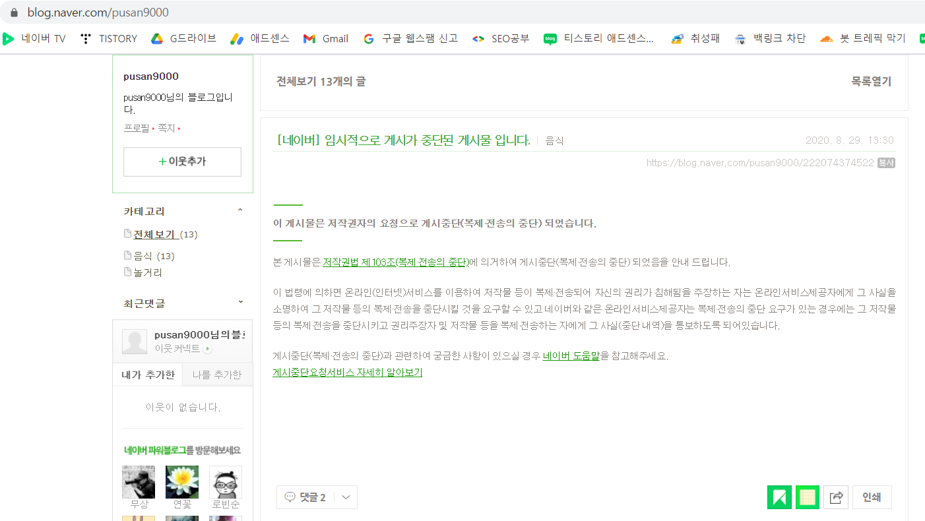This screenshot has height=521, width=925.
Task: Expand the 최근댓글 section
Action: [x=240, y=302]
